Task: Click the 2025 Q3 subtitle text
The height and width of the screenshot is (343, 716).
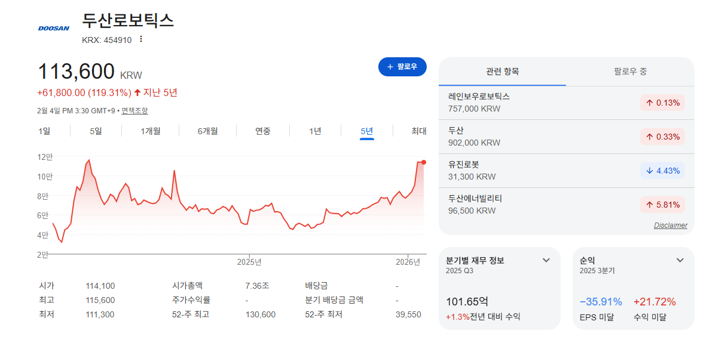Action: point(459,271)
